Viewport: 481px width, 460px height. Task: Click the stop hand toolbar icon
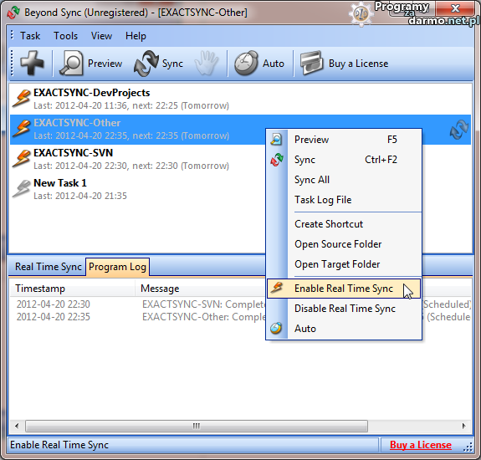(207, 64)
